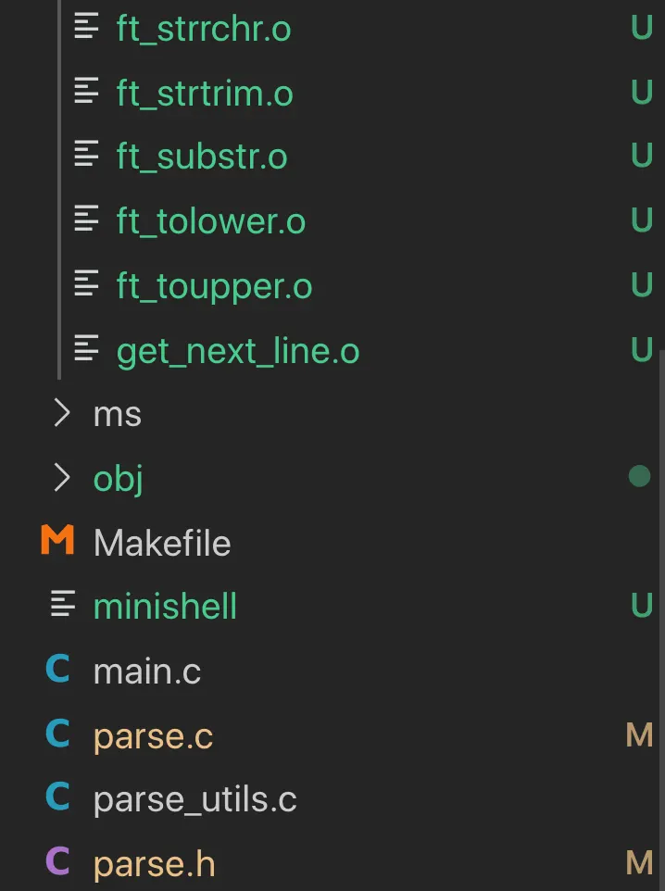
Task: Open the ft_tolower.o file
Action: tap(211, 221)
